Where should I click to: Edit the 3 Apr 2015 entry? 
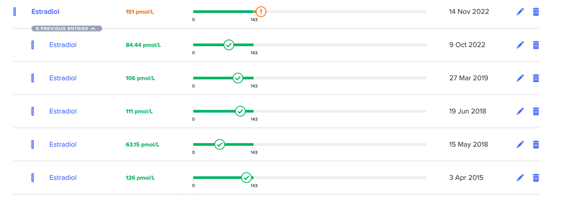pos(520,177)
